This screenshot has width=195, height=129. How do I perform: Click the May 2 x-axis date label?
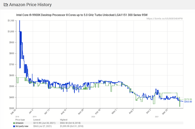point(114,111)
